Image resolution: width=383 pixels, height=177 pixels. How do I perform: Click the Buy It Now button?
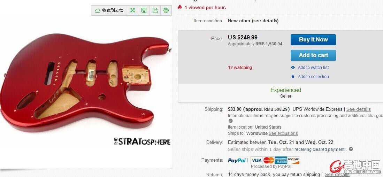click(x=313, y=40)
